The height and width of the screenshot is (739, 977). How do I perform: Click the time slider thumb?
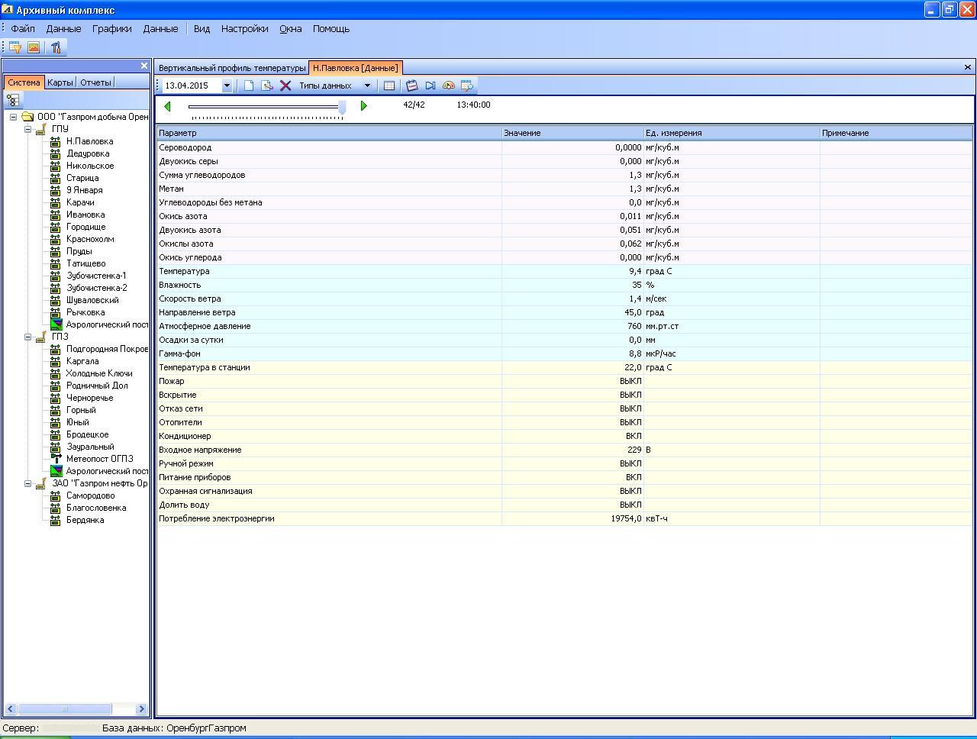tap(342, 108)
